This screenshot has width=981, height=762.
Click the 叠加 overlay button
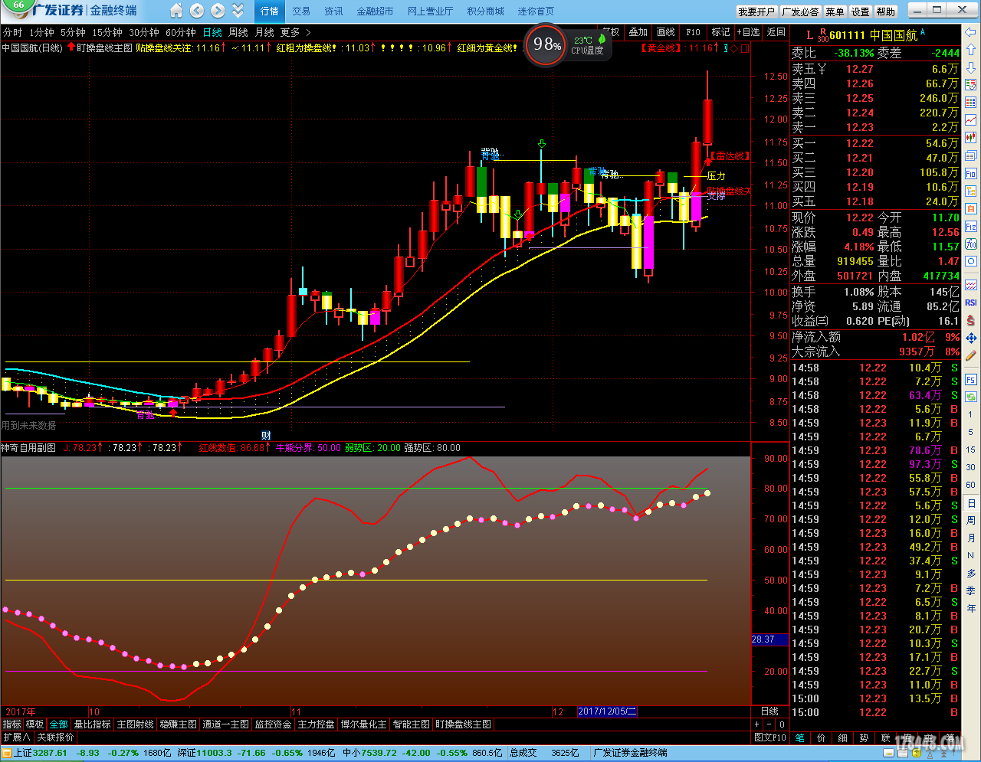[x=638, y=32]
